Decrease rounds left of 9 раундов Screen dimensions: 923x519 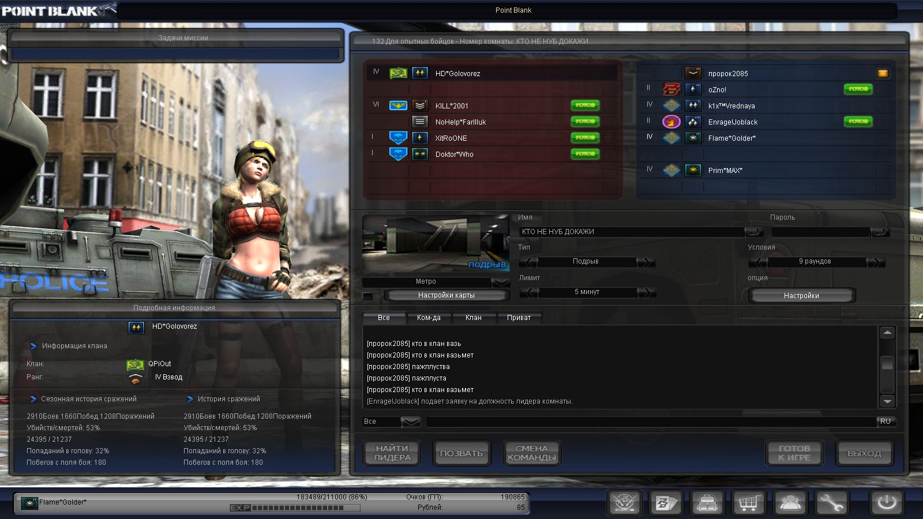(757, 262)
